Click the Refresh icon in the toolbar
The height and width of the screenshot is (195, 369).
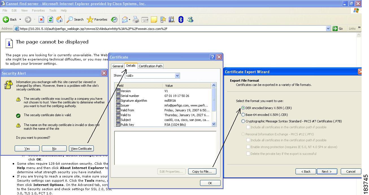[50, 19]
